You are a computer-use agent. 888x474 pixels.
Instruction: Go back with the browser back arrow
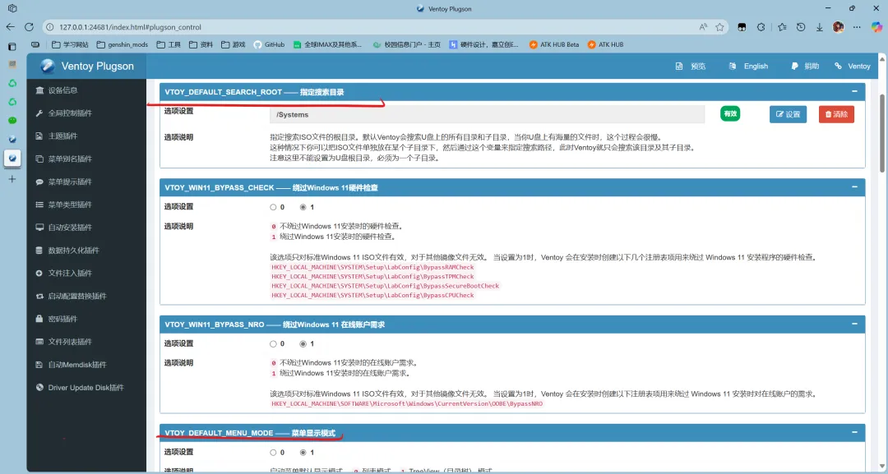pos(11,26)
